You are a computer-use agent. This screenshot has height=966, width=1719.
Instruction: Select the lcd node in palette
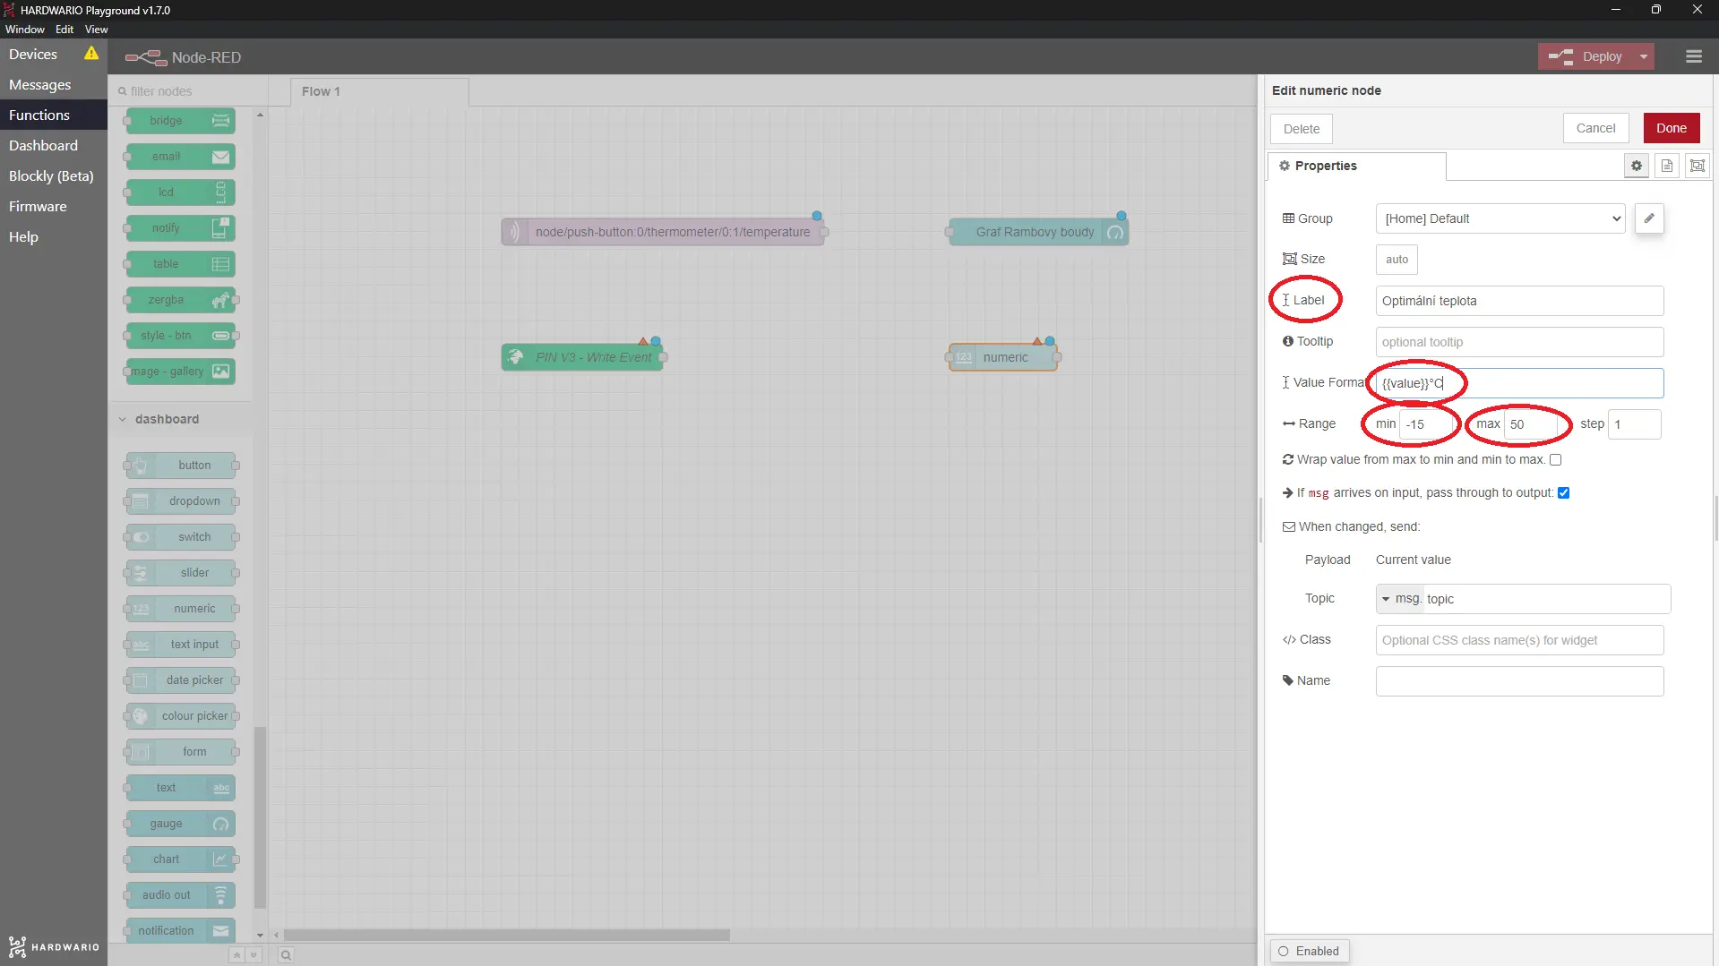181,192
